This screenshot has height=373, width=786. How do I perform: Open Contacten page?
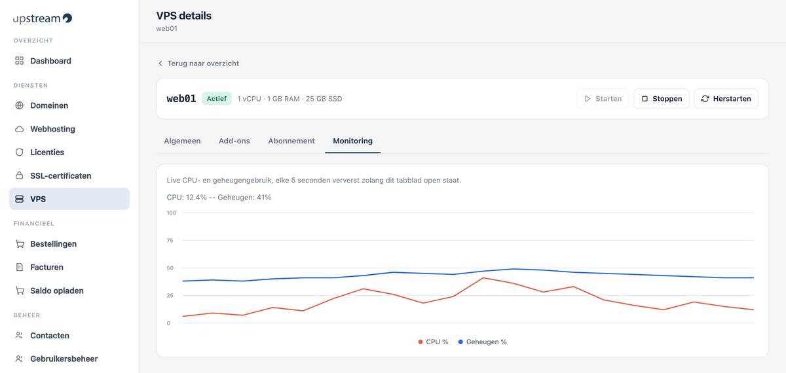pos(69,336)
